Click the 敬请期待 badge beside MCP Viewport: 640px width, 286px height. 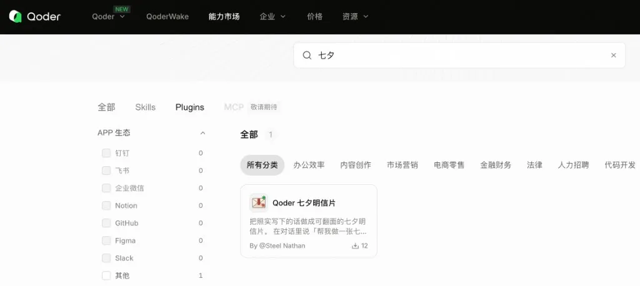[x=264, y=107]
